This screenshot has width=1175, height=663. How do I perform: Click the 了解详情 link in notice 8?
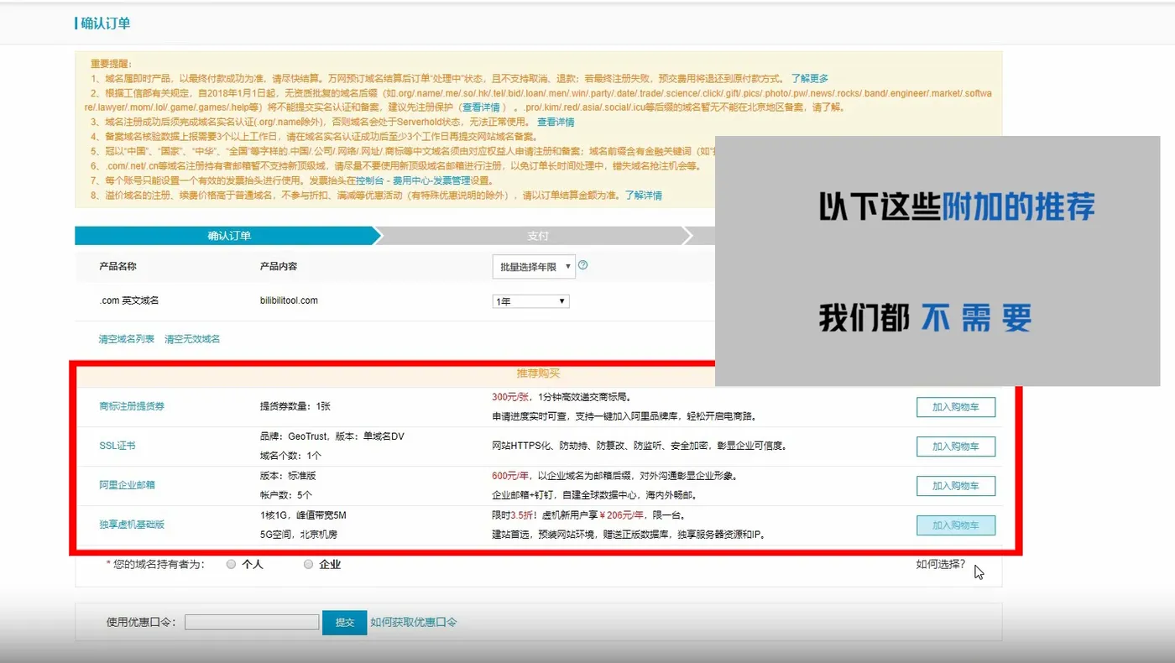coord(643,196)
